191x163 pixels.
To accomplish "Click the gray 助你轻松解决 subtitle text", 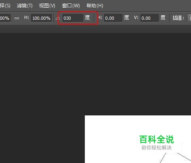I will coord(157,148).
